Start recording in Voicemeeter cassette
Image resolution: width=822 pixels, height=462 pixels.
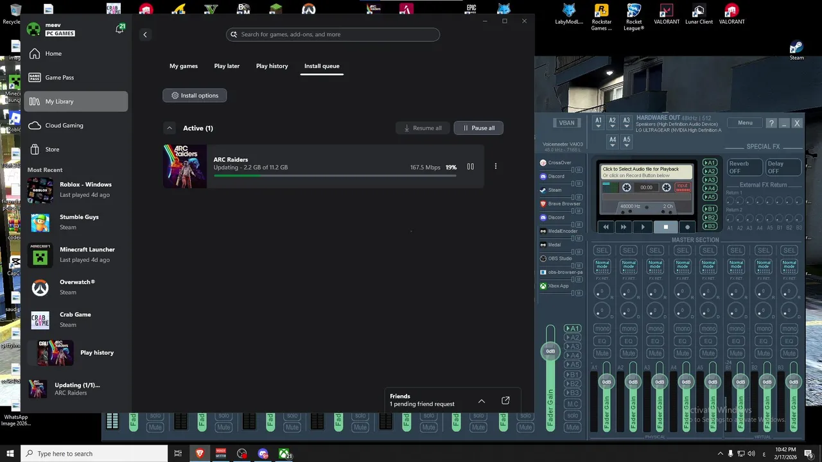(x=688, y=227)
